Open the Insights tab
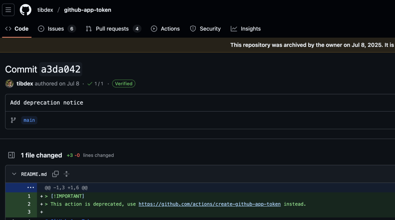 pos(246,29)
